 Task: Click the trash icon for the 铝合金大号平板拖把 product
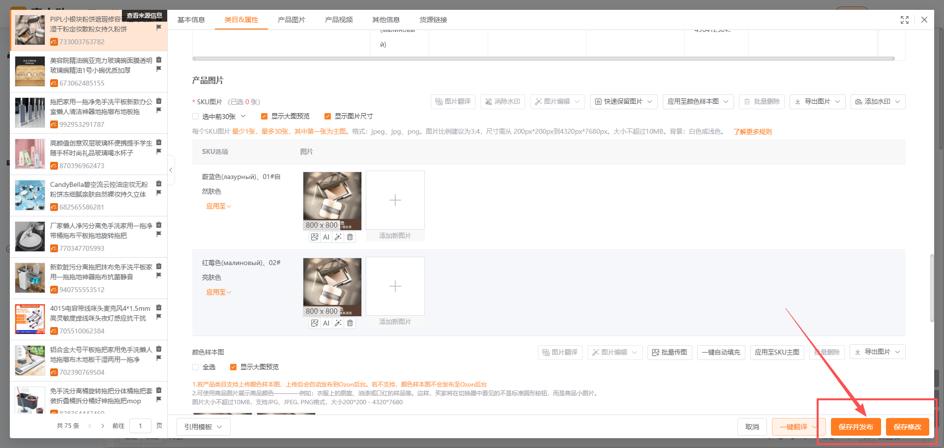pos(159,349)
